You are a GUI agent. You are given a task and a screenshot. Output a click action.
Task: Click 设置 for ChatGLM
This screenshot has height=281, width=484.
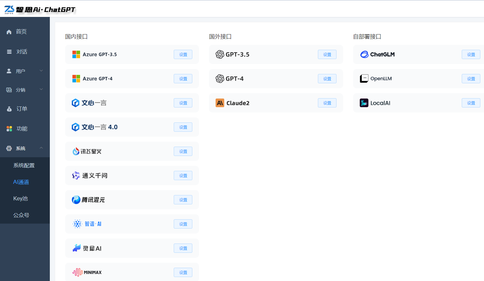[471, 54]
